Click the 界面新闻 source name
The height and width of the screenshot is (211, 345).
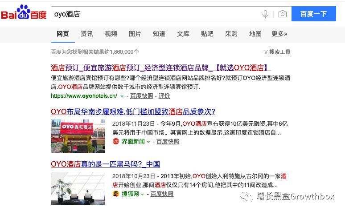click(133, 141)
